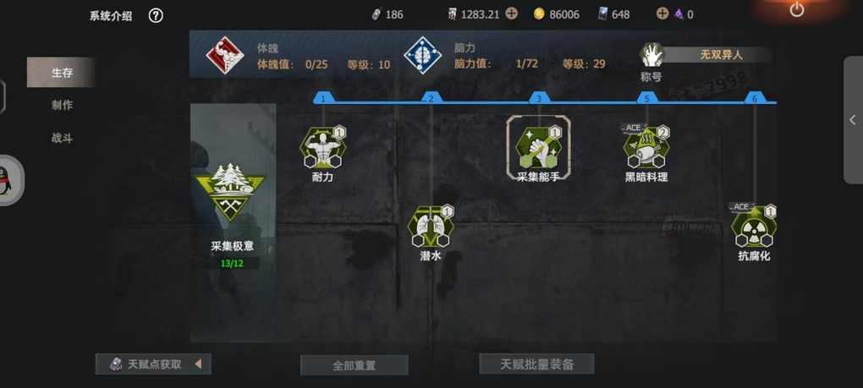The width and height of the screenshot is (863, 388).
Task: Click level marker 3 on the blue progress bar
Action: point(539,98)
